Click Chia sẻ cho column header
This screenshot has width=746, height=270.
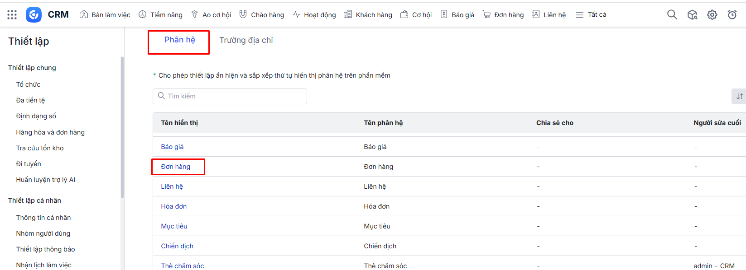click(555, 123)
